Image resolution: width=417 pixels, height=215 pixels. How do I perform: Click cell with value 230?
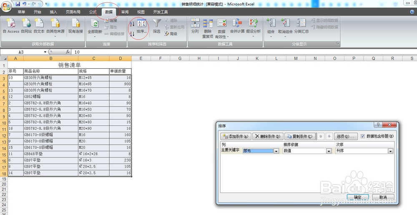point(120,160)
